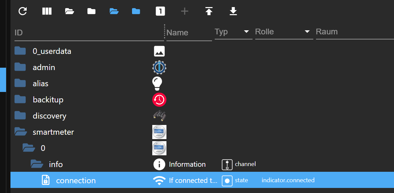The image size is (394, 193).
Task: Toggle the expert mode number 1 icon
Action: tap(160, 11)
